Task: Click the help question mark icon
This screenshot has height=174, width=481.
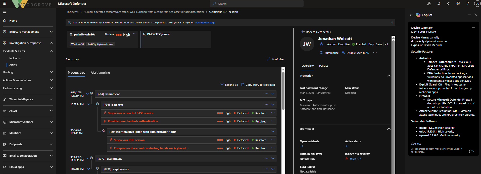Action: (x=468, y=4)
